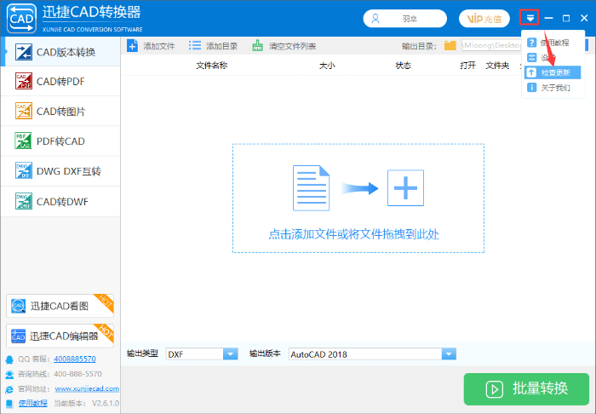This screenshot has width=596, height=414.
Task: Click the user avatar icon
Action: tap(375, 18)
